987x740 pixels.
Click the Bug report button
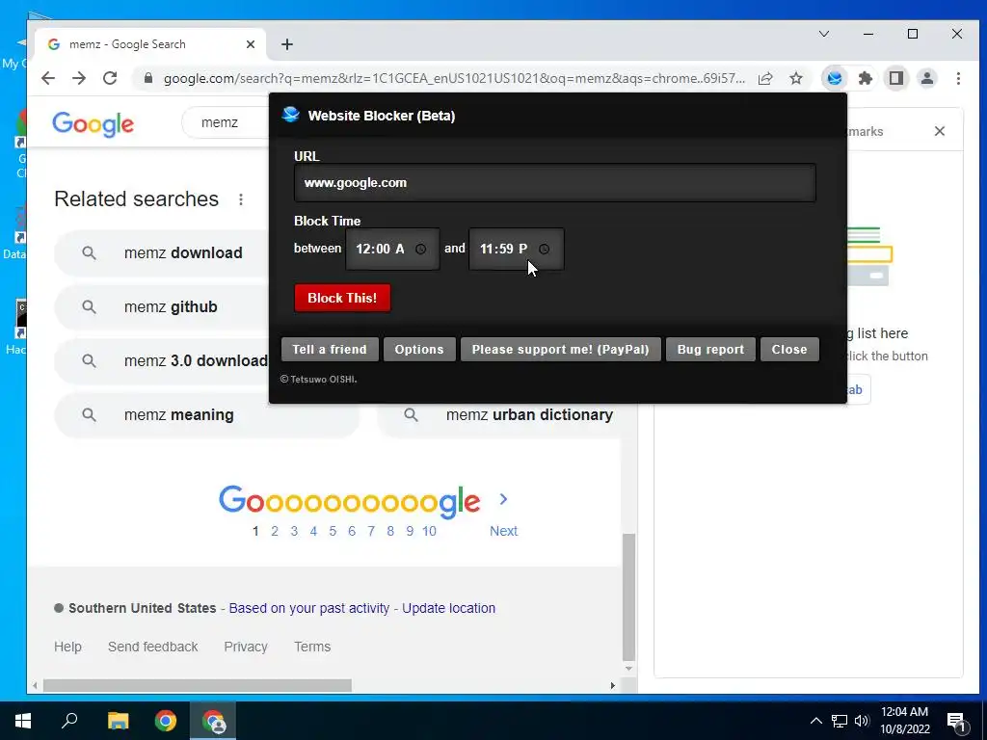[710, 349]
